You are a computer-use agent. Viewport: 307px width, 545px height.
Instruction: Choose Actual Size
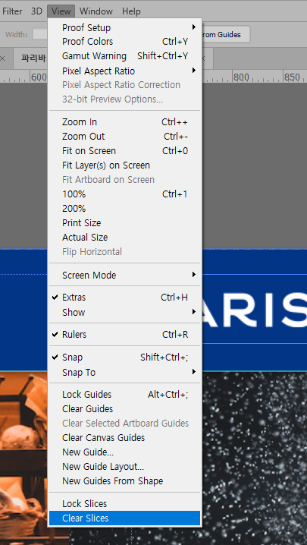tap(124, 238)
